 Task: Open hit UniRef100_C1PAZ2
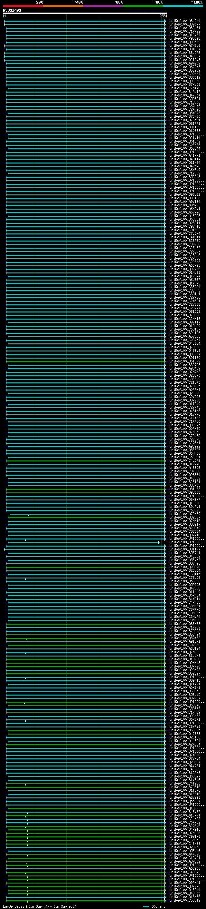click(184, 31)
